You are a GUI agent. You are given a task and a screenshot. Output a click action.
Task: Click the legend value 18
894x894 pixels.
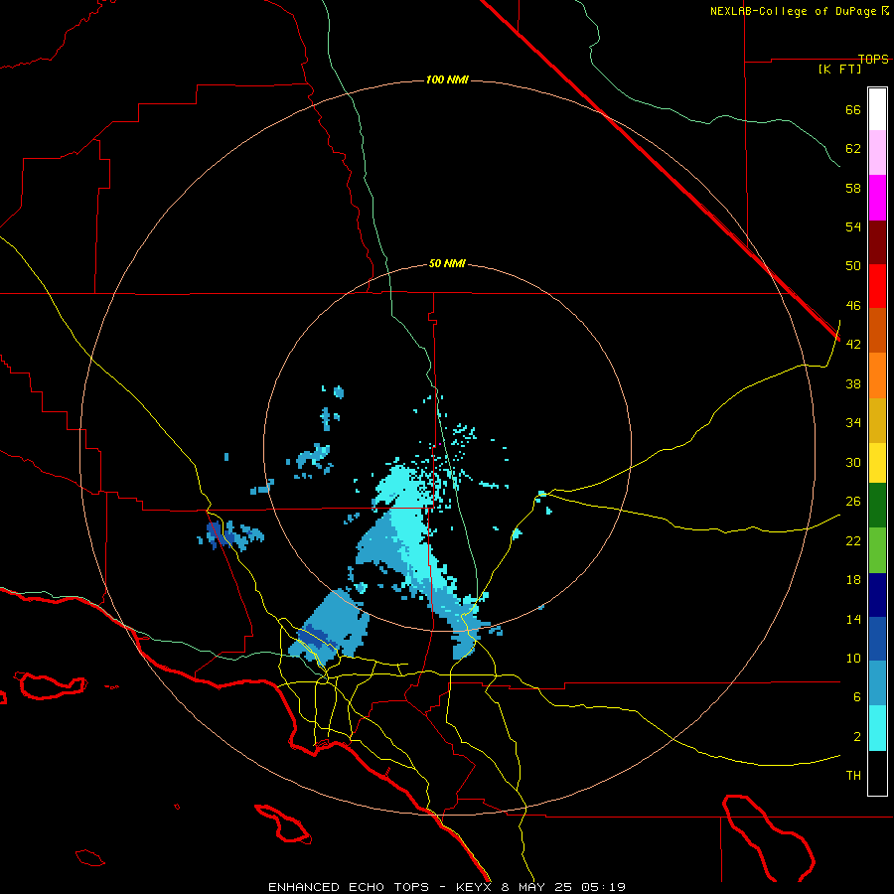(853, 580)
